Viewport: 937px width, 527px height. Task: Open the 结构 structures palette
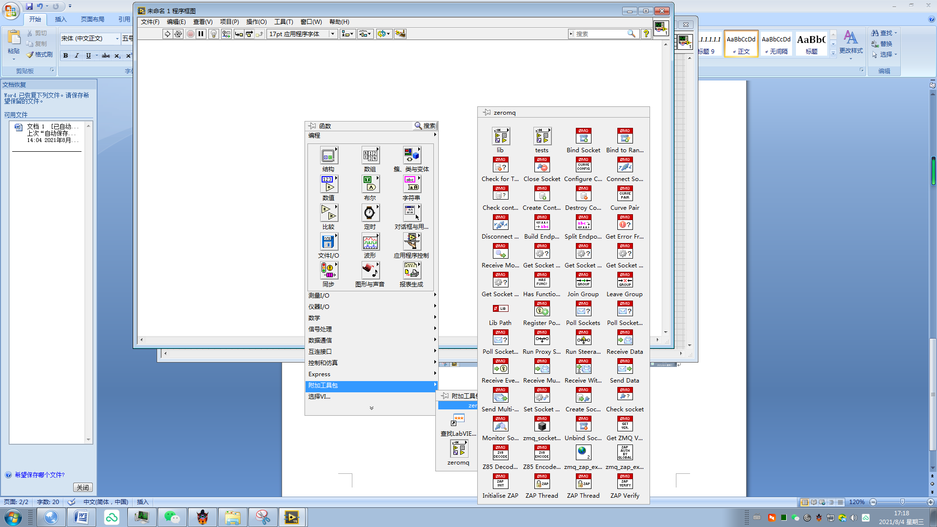pos(329,155)
